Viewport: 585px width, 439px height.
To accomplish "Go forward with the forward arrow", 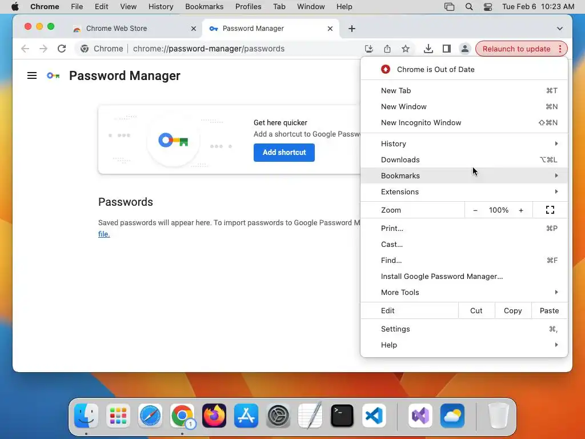I will 43,49.
